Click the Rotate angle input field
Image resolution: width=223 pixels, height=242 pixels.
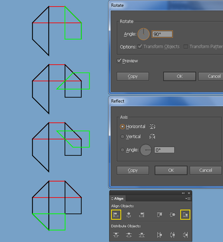coord(162,34)
